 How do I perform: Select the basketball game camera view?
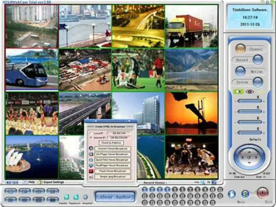[x=191, y=157]
